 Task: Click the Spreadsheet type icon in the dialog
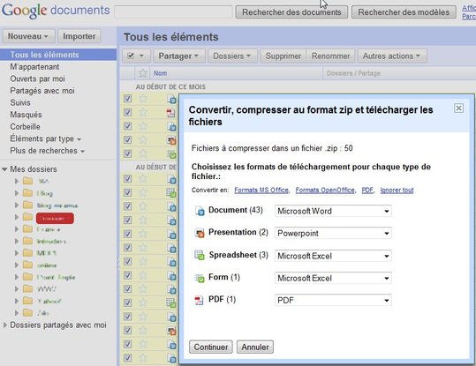pos(200,256)
